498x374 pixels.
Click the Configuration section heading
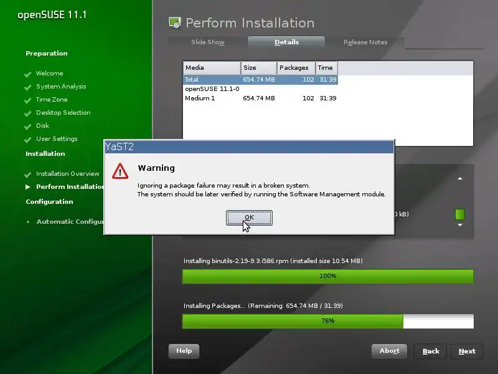(49, 201)
